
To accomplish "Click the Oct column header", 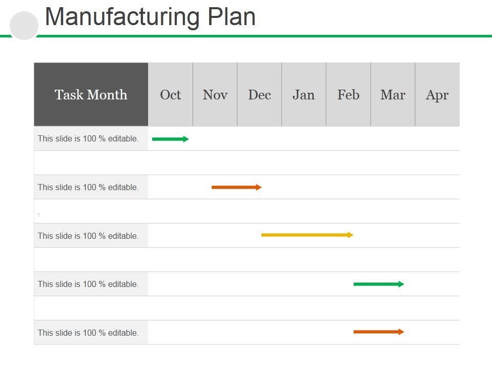I will click(x=171, y=95).
